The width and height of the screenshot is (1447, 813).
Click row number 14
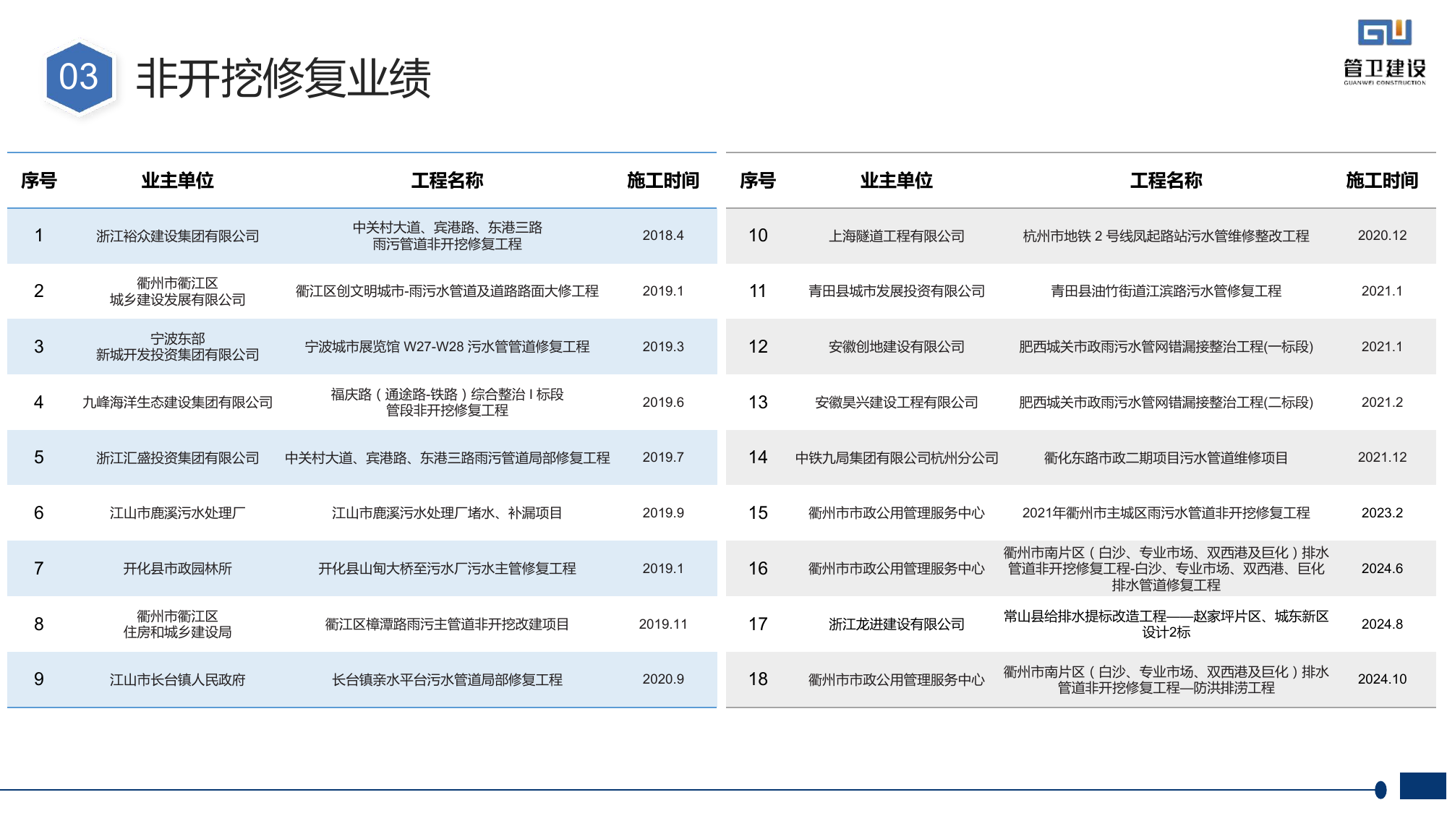[758, 457]
